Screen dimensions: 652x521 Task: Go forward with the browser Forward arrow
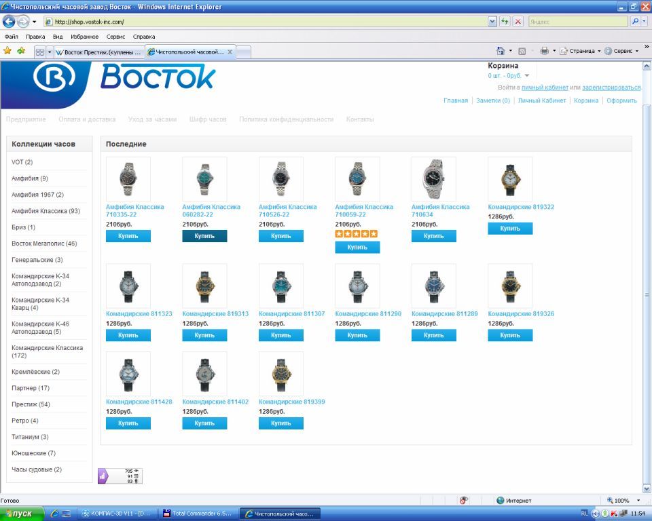point(23,21)
